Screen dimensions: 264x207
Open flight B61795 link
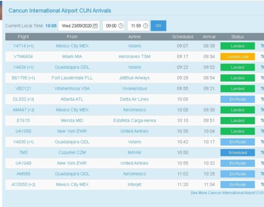click(23, 78)
